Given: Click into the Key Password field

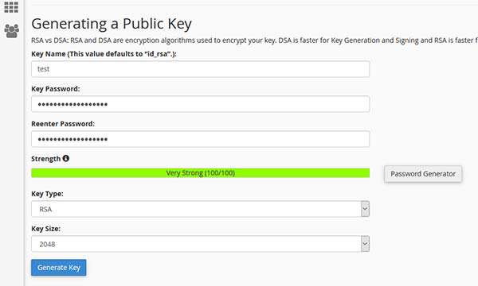Looking at the screenshot, I should point(200,104).
